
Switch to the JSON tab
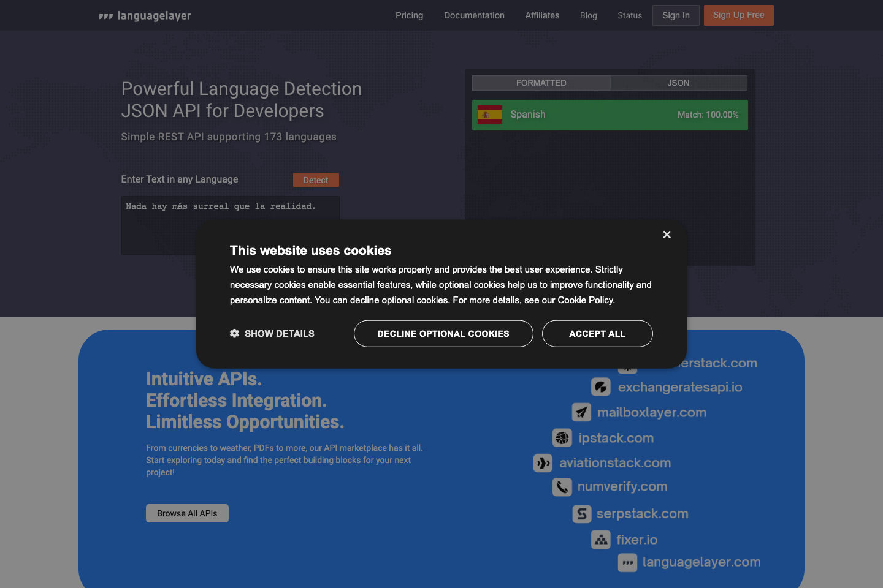679,83
